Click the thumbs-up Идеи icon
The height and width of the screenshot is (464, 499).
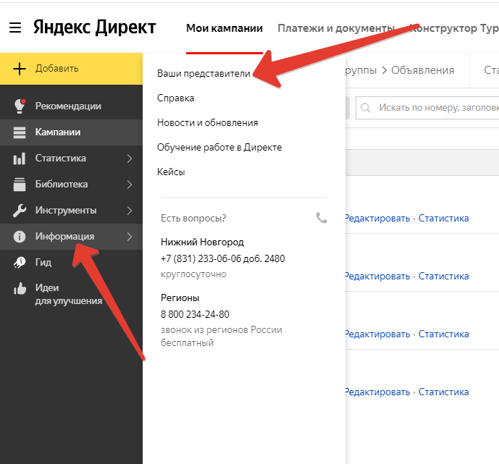click(x=20, y=289)
